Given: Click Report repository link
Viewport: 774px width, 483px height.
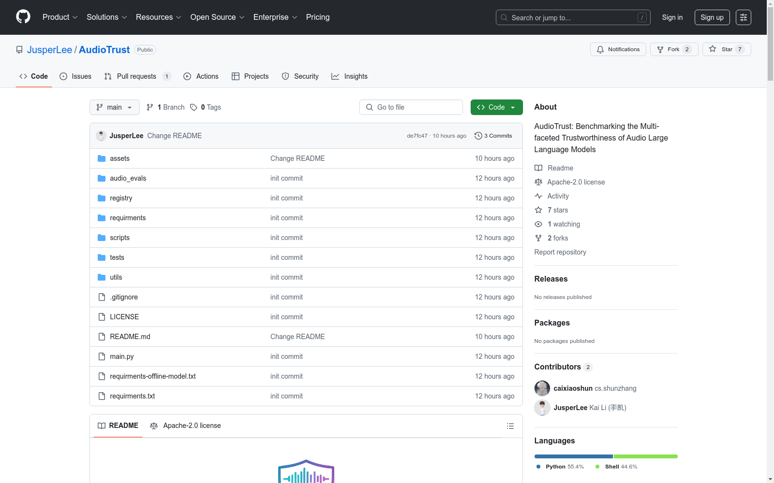Looking at the screenshot, I should pyautogui.click(x=560, y=252).
